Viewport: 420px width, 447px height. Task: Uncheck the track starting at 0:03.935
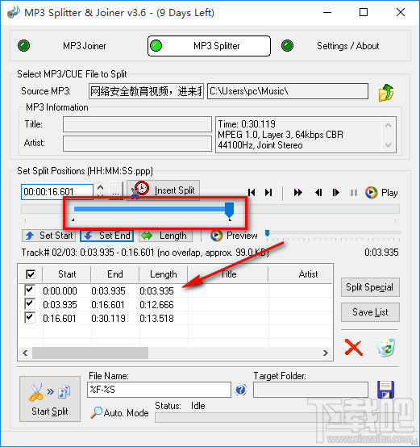pyautogui.click(x=30, y=304)
